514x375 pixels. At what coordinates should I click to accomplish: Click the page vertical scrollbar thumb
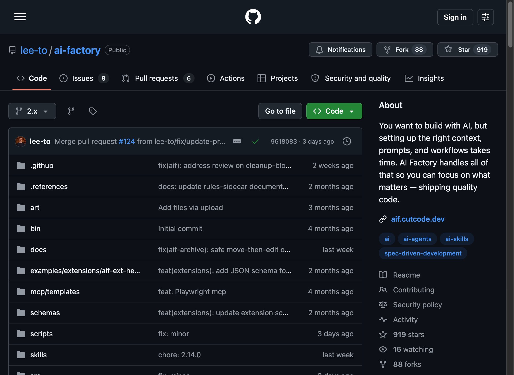tap(510, 24)
